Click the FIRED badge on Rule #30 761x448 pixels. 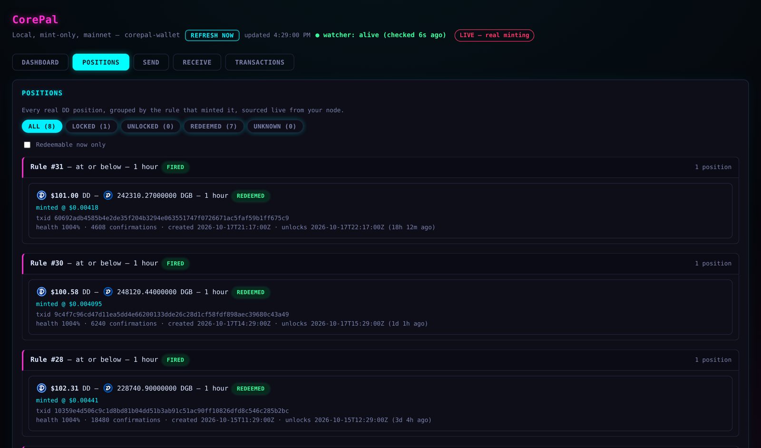pyautogui.click(x=176, y=263)
